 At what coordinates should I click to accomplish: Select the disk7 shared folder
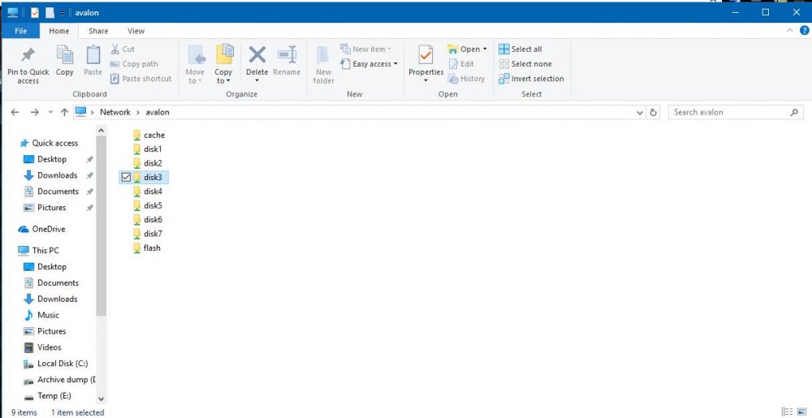147,234
